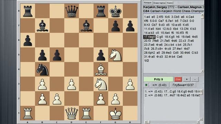Select the white king on g1
The height and width of the screenshot is (124, 221).
[115, 113]
